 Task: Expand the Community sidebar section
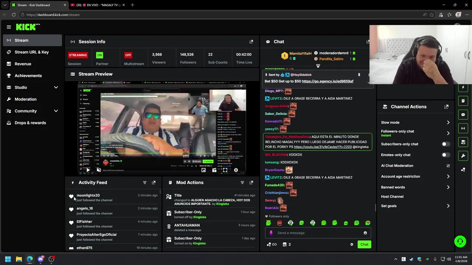point(56,111)
